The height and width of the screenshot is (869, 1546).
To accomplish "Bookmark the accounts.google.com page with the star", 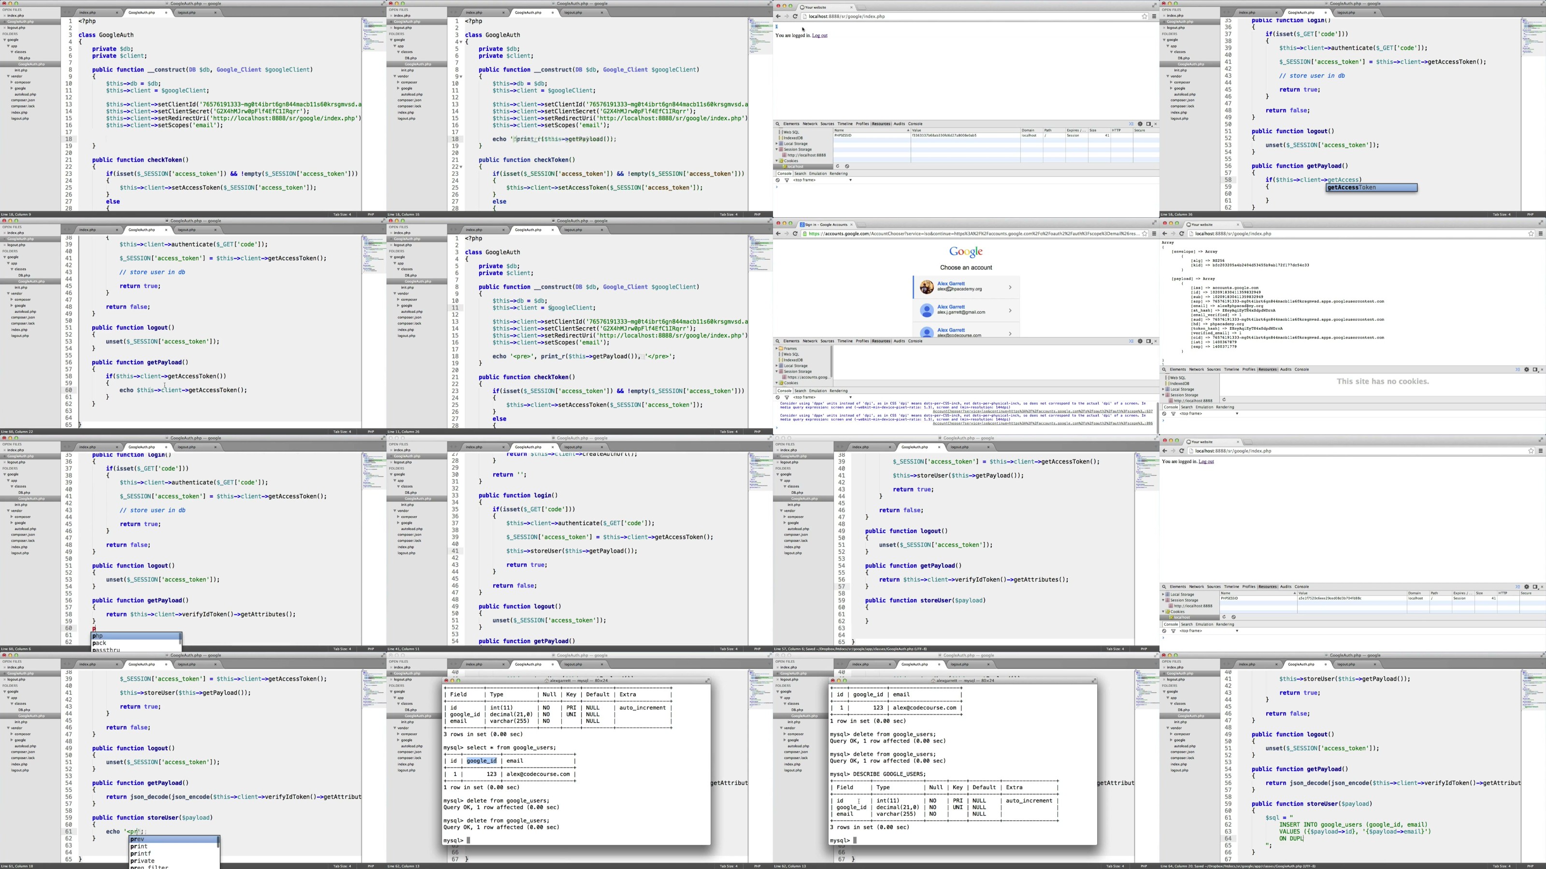I will 1145,234.
